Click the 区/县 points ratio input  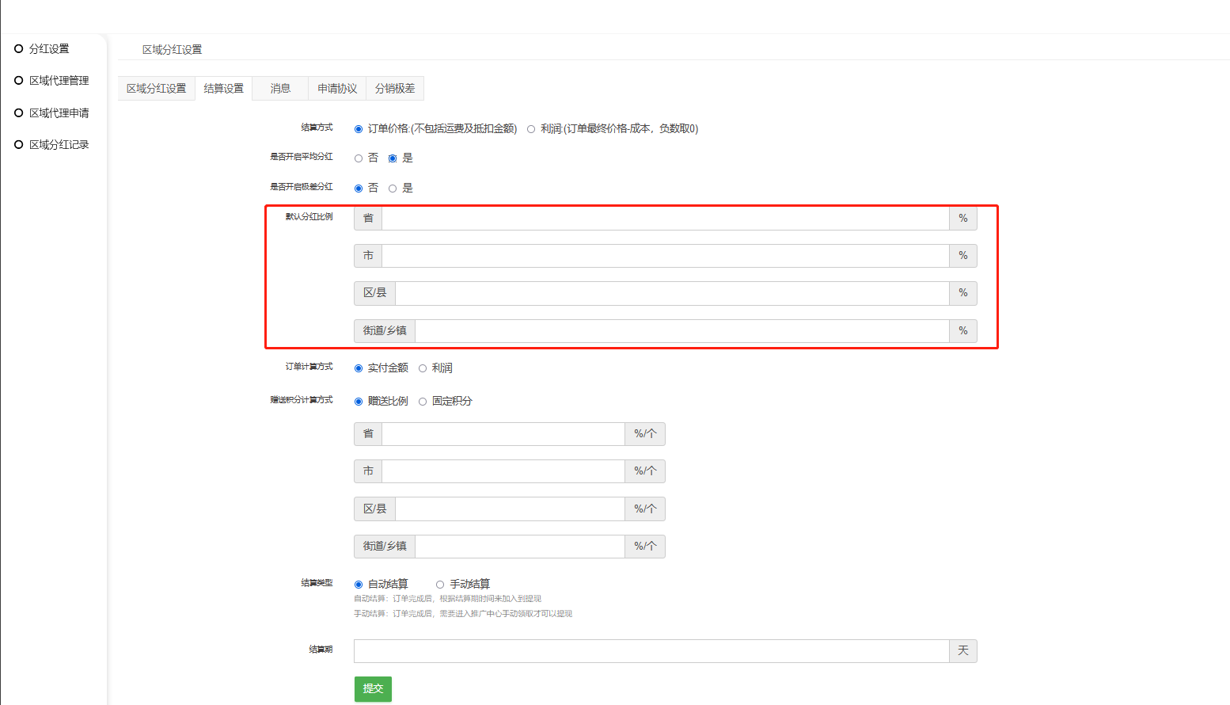510,509
